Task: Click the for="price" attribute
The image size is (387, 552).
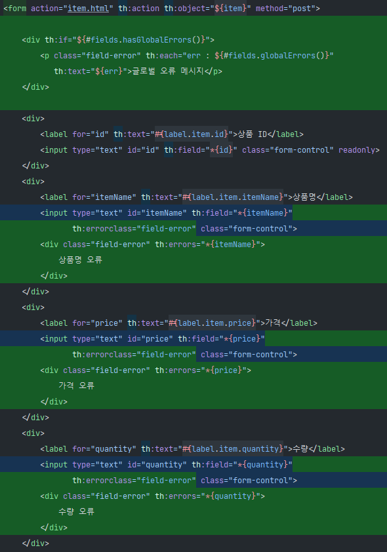Action: pyautogui.click(x=98, y=323)
